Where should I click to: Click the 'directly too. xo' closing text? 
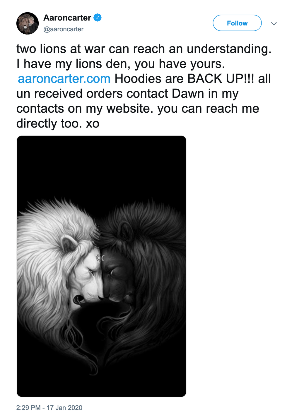click(x=58, y=123)
